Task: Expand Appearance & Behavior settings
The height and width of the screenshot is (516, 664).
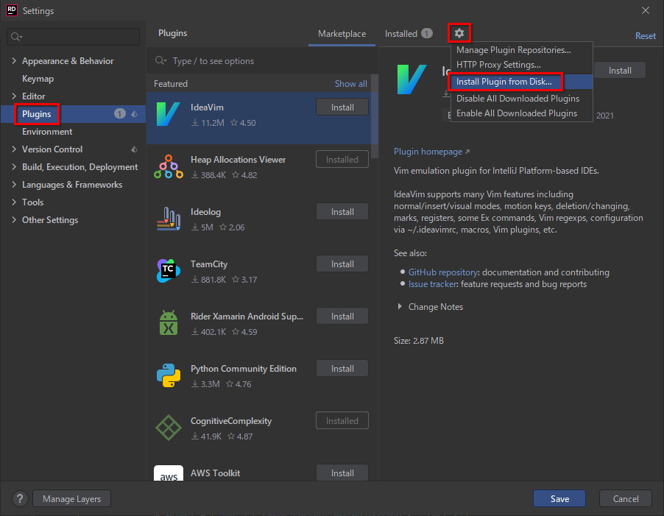Action: coord(14,61)
